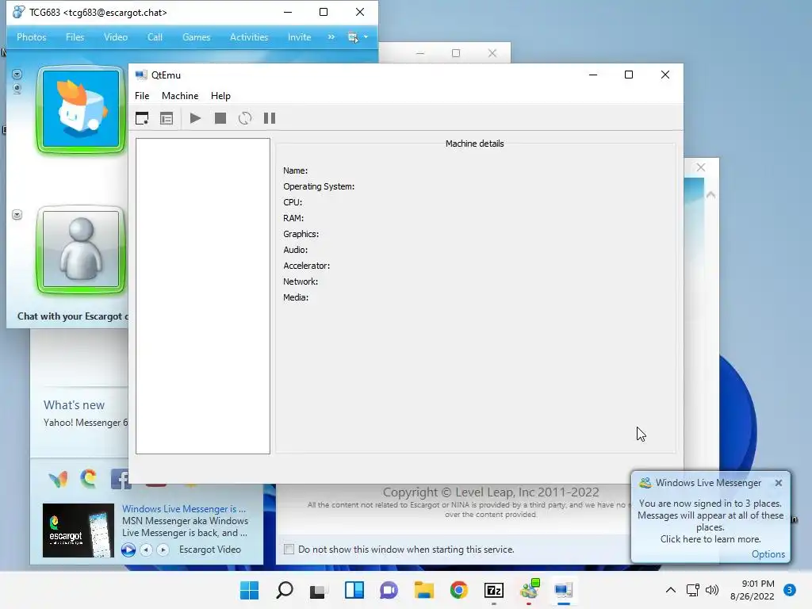Click the webcam icon beside contact's picture

click(17, 89)
